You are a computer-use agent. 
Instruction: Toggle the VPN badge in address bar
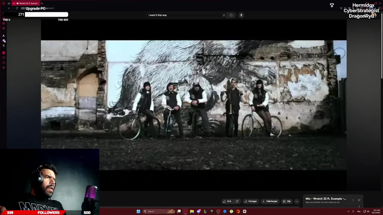point(23,8)
